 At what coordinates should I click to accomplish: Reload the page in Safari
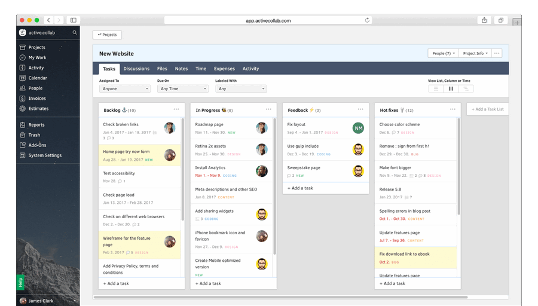367,20
